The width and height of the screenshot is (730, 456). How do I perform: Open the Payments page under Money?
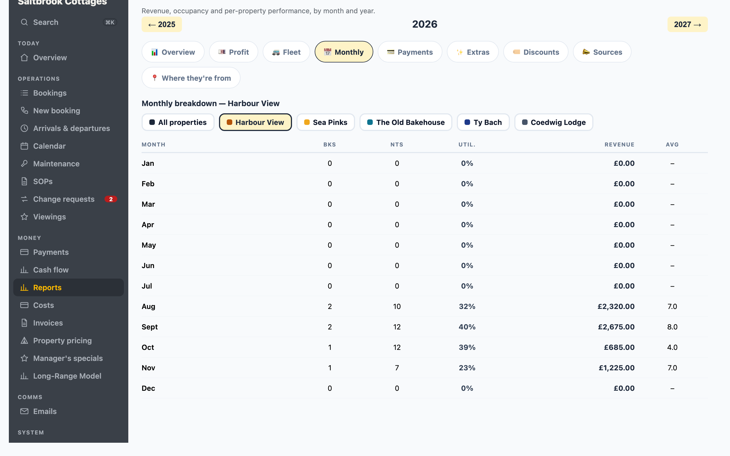coord(69,252)
